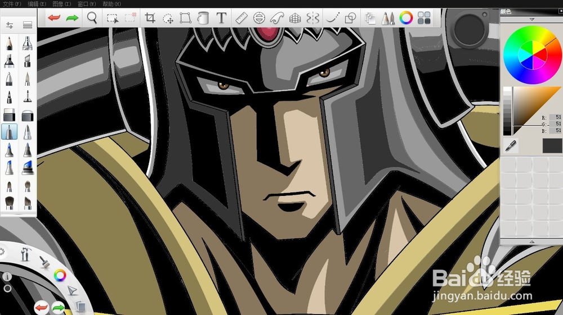Select the Hard Eraser
Image resolution: width=563 pixels, height=315 pixels.
coord(10,115)
